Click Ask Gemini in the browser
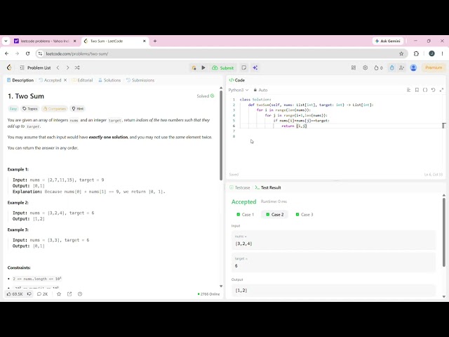Viewport: 449px width, 337px height. click(388, 41)
